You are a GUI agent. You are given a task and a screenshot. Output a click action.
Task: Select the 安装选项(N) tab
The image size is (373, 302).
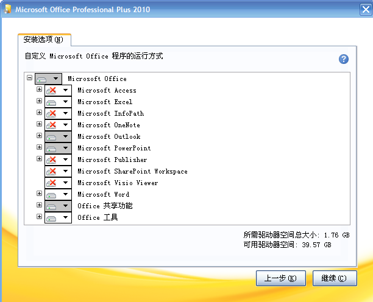[x=44, y=40]
